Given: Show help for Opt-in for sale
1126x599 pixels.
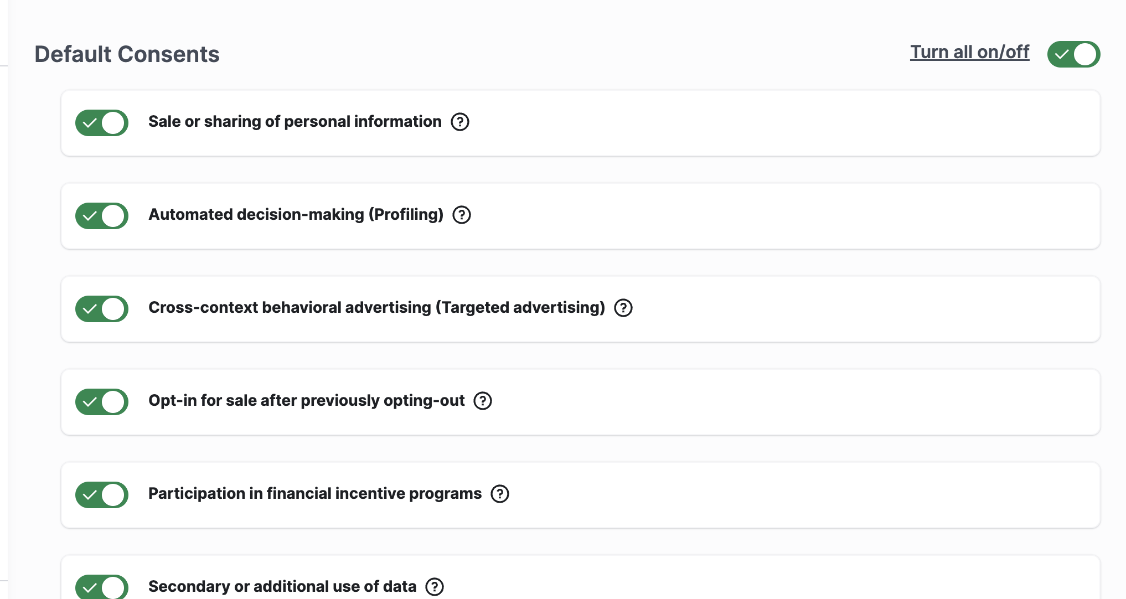Looking at the screenshot, I should [483, 401].
